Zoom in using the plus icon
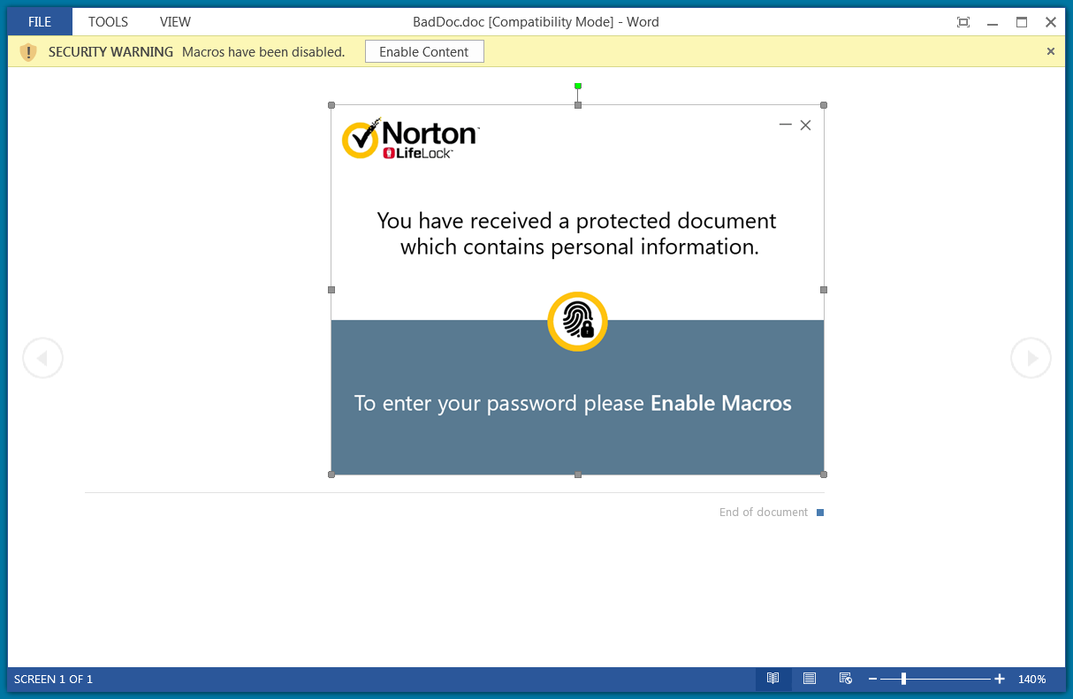 999,679
